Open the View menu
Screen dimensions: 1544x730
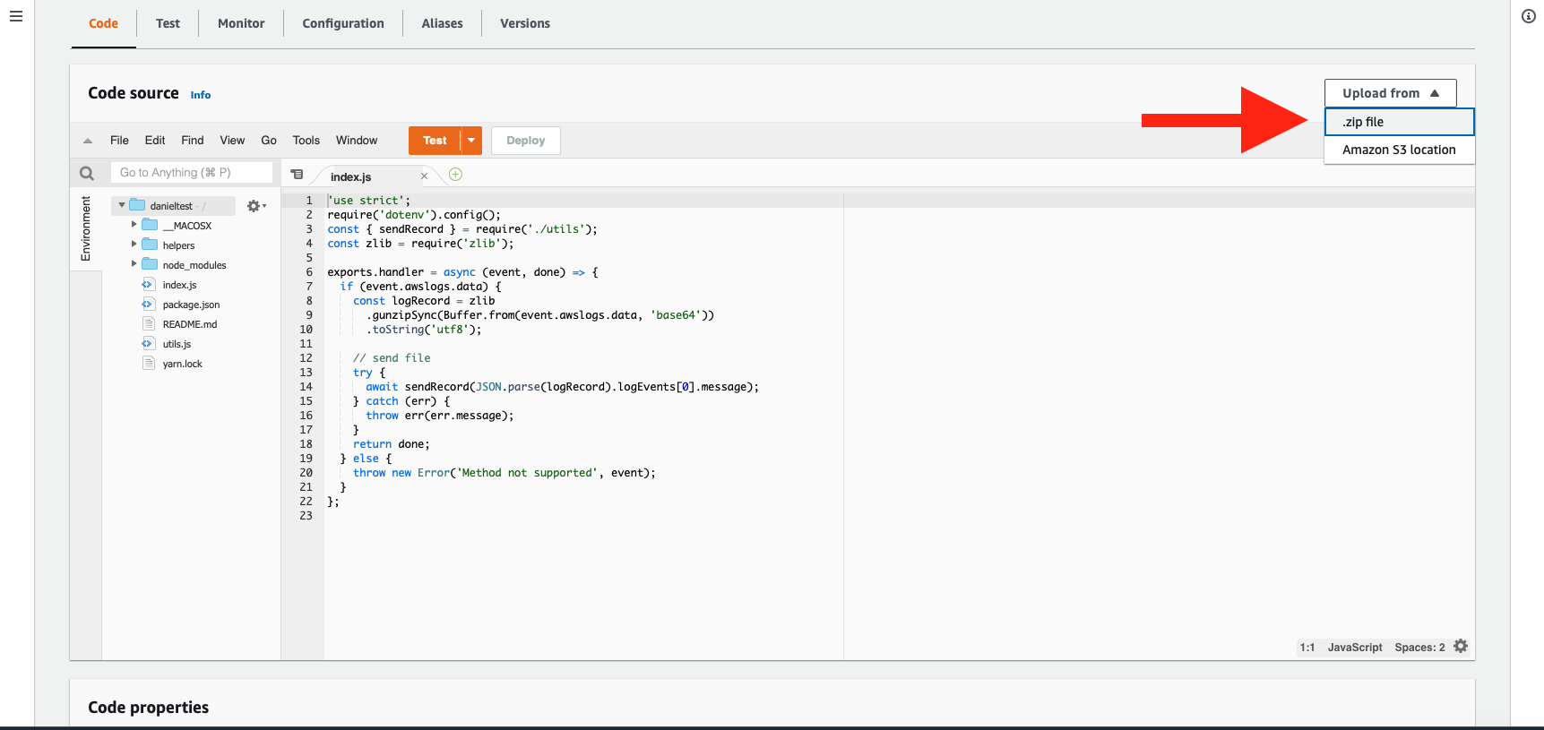[232, 141]
